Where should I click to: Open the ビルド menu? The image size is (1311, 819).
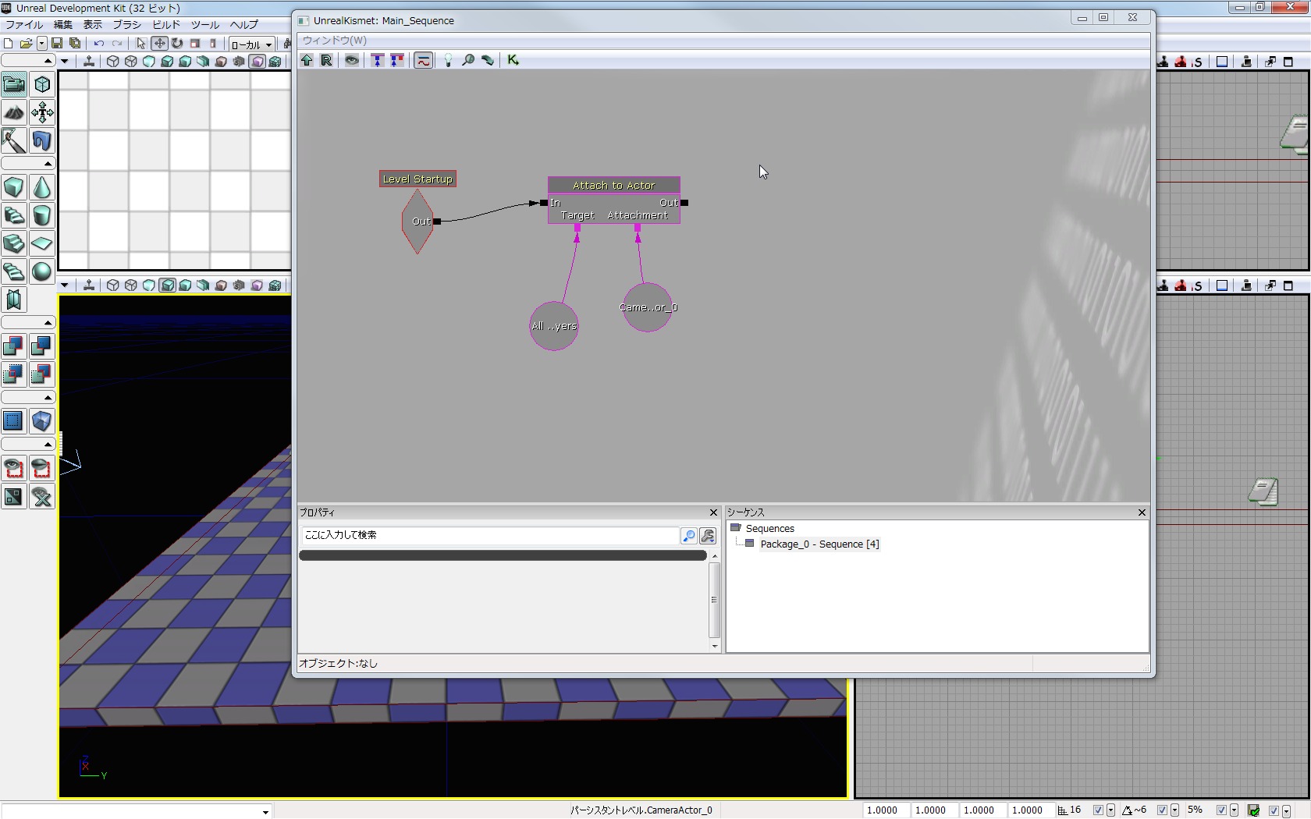click(x=165, y=25)
